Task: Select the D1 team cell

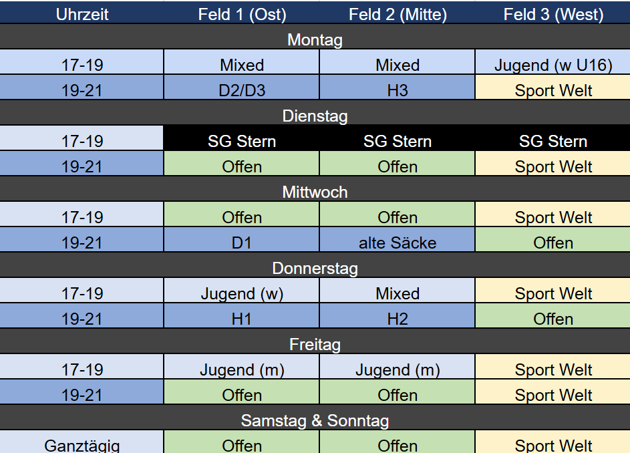Action: (x=241, y=243)
